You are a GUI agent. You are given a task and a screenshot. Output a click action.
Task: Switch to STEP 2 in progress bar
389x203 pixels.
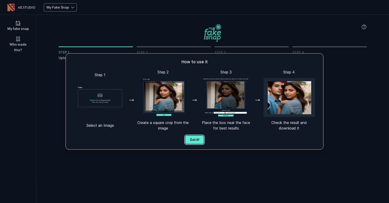pos(142,52)
